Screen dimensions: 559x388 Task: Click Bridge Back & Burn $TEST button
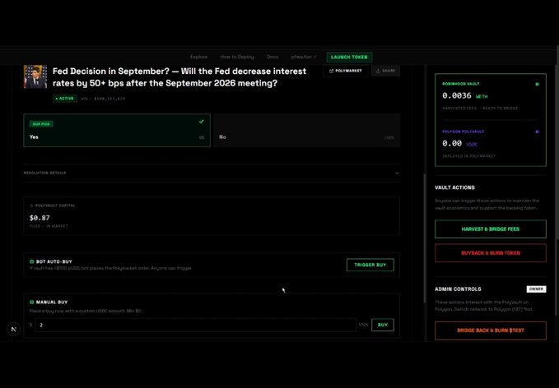pos(490,330)
